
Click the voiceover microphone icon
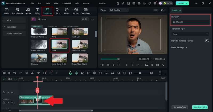pos(106,73)
